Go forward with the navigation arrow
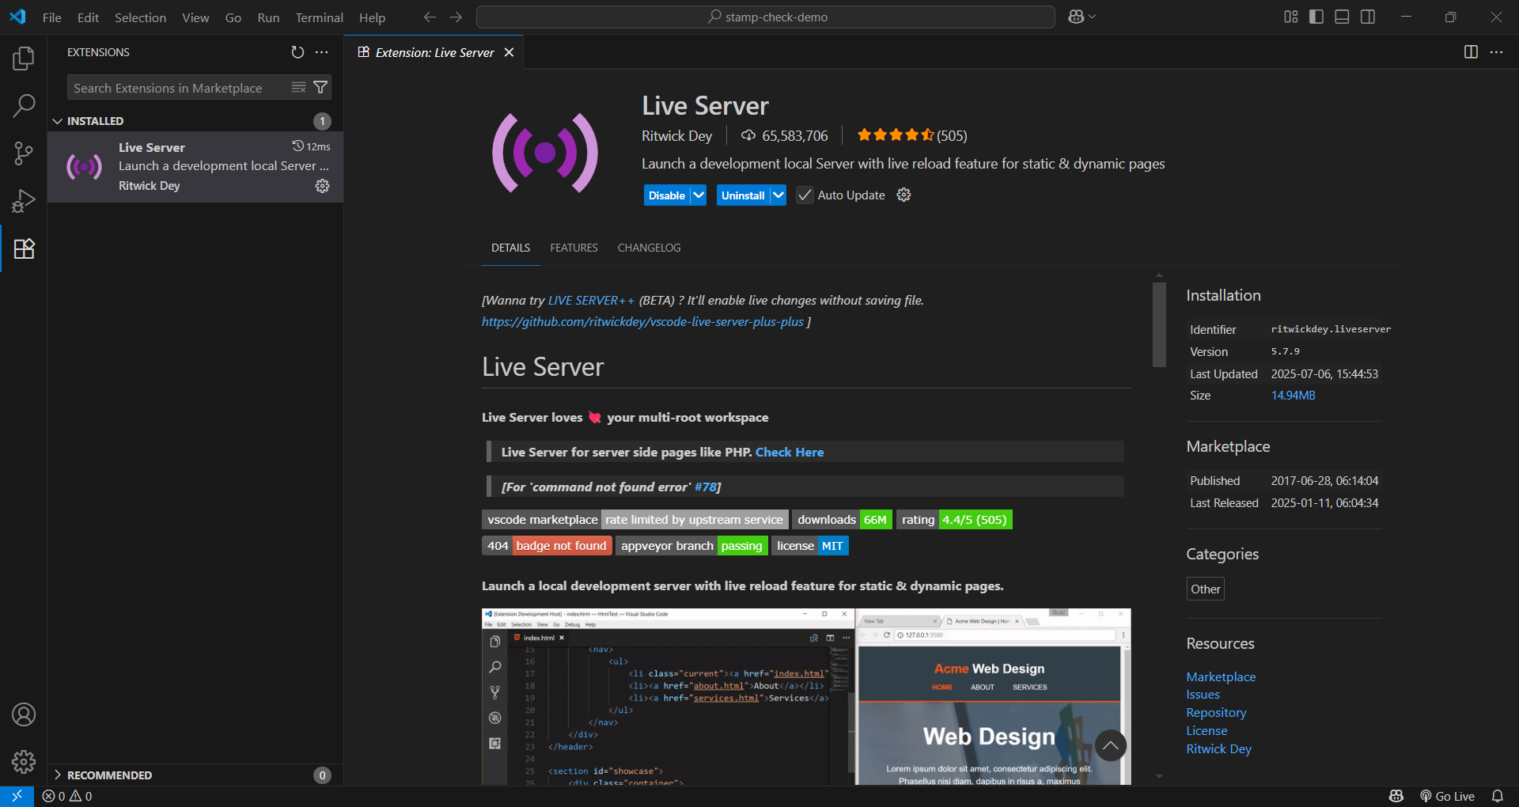Viewport: 1519px width, 807px height. click(x=456, y=17)
